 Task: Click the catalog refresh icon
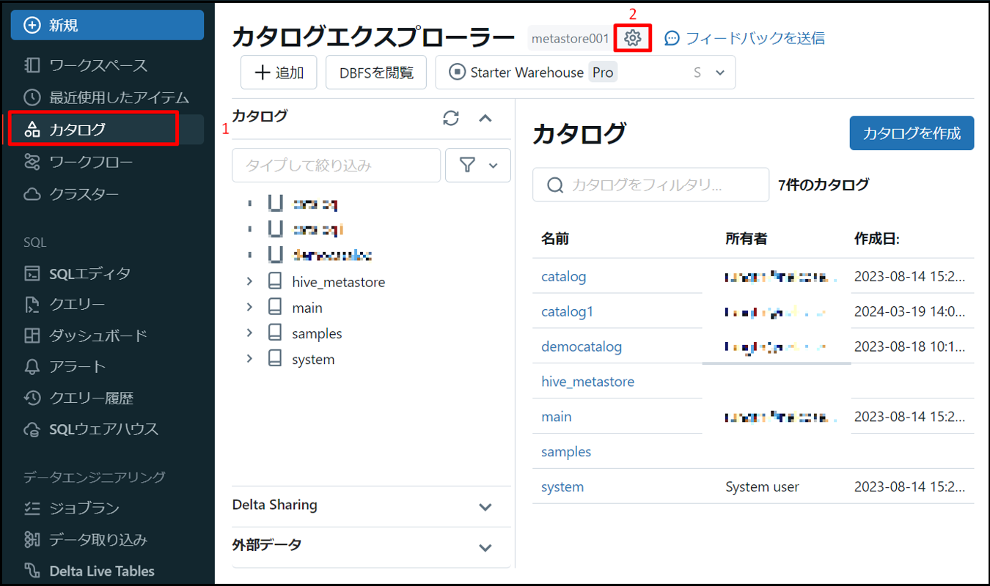pos(451,118)
